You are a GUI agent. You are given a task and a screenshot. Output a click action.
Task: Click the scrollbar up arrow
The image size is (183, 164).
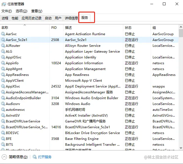181,27
